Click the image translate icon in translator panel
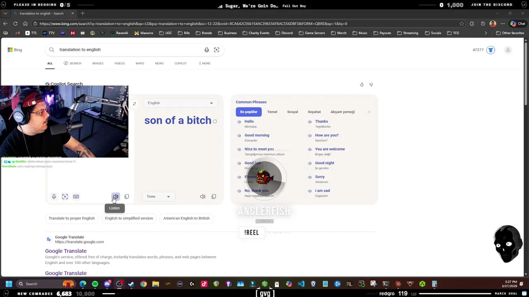 (x=65, y=197)
